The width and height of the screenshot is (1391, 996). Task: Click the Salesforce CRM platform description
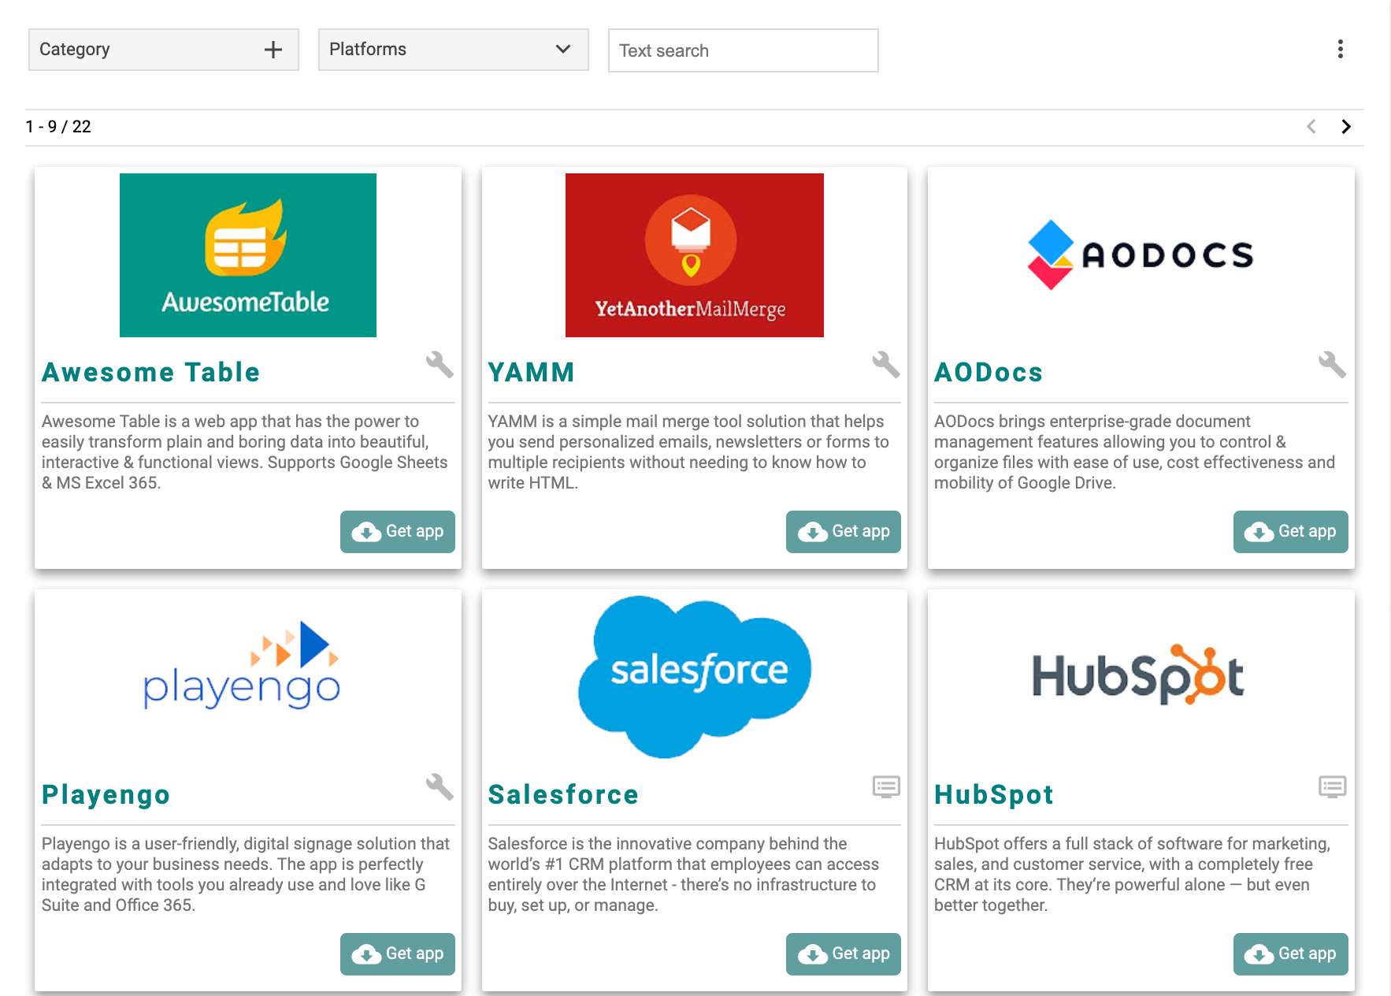tap(684, 875)
